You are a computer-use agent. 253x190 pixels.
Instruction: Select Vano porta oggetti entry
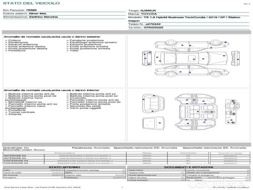point(85,108)
